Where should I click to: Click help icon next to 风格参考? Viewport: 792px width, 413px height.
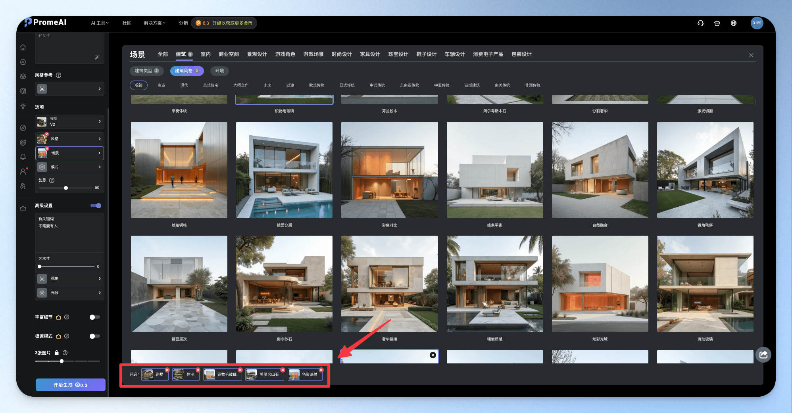click(x=59, y=75)
